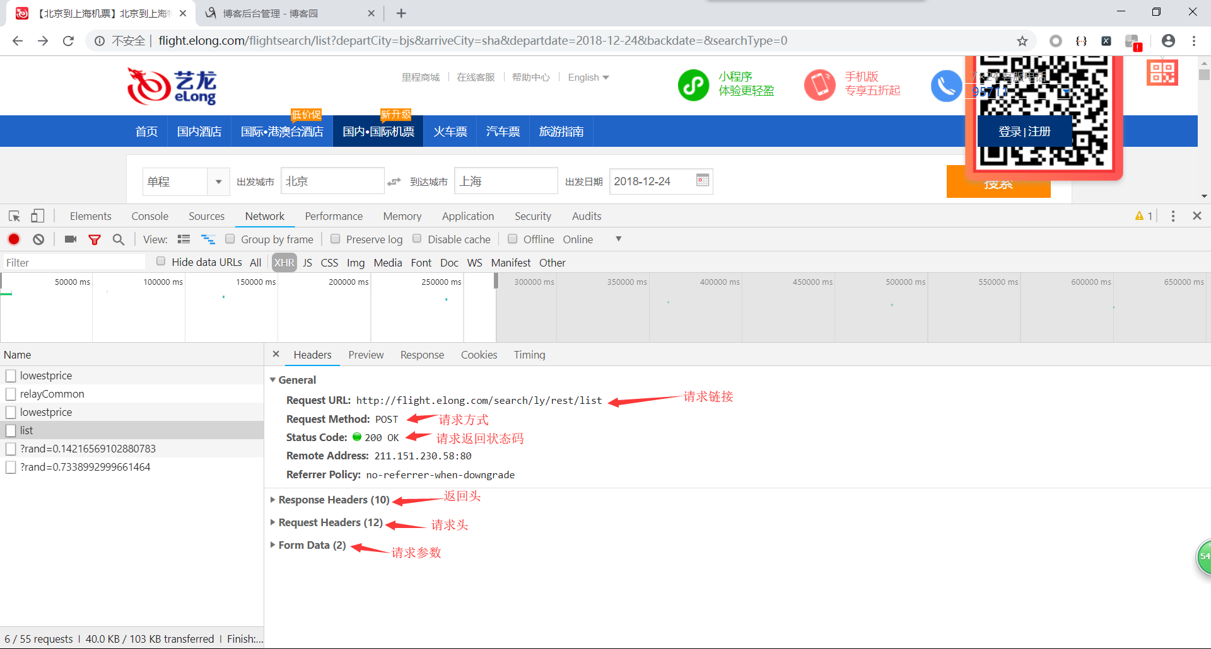Click the curly braces extension icon

click(x=1081, y=41)
